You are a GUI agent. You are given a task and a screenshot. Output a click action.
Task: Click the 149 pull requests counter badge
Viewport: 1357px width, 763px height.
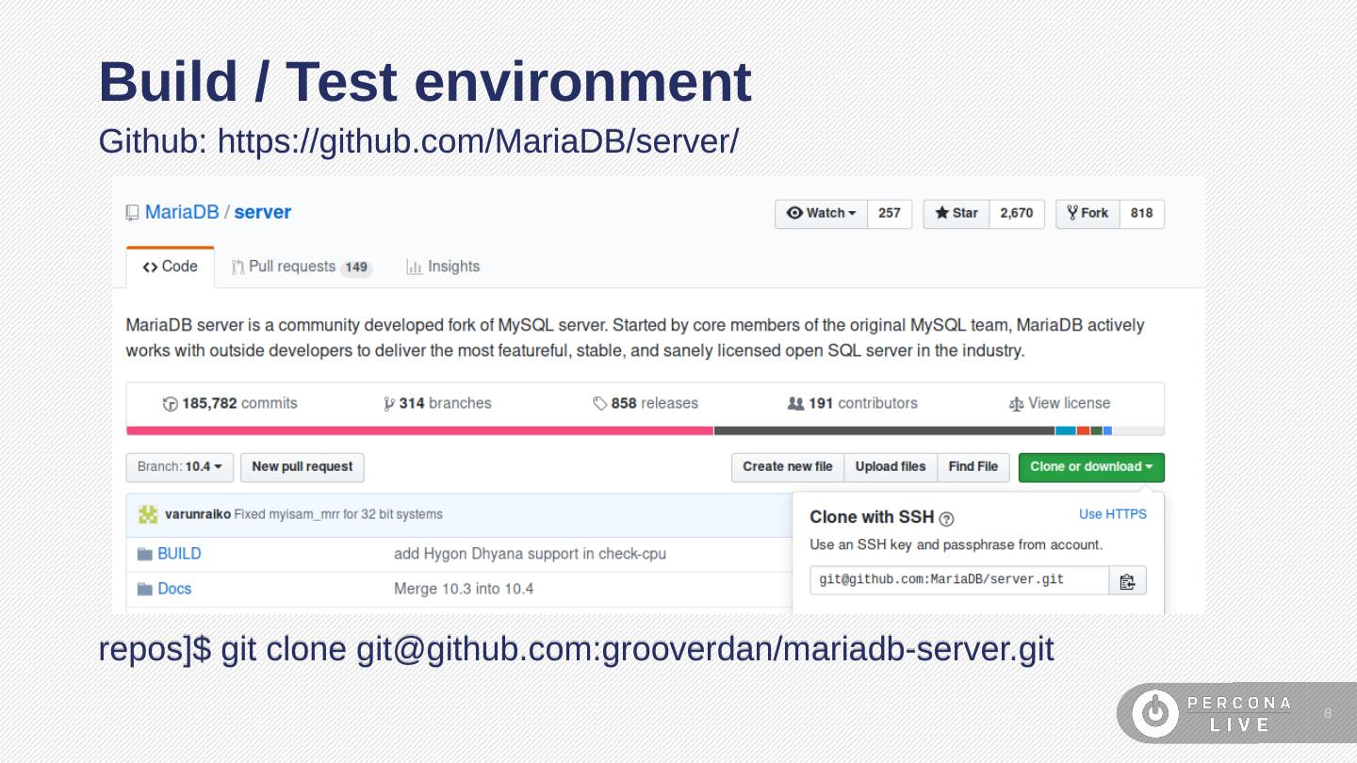pos(356,268)
